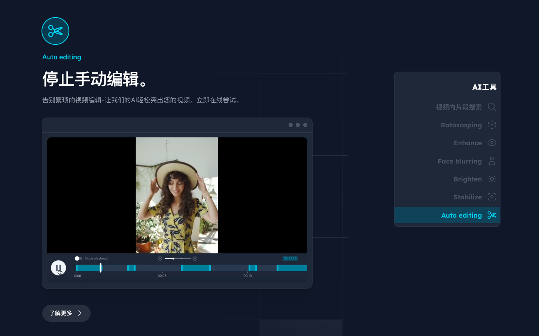Click the Face blurring person icon
539x336 pixels.
tap(492, 161)
